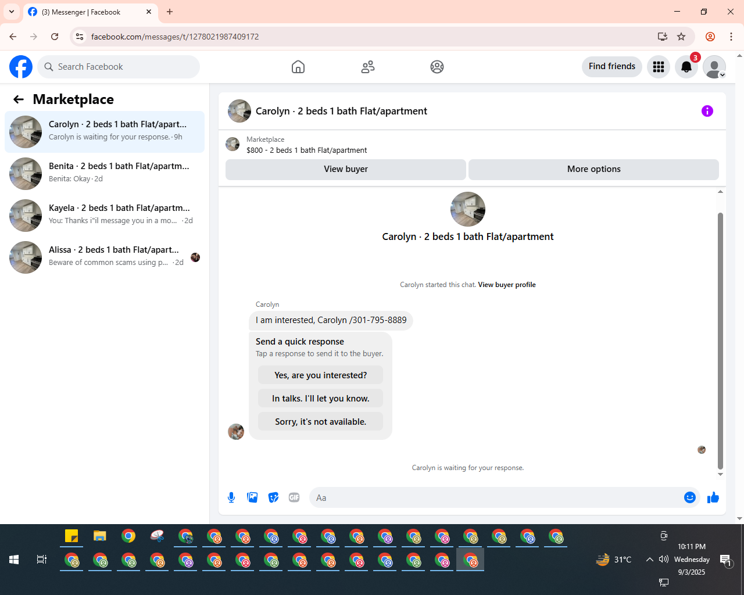The width and height of the screenshot is (744, 595).
Task: Open the emoji picker
Action: point(690,497)
